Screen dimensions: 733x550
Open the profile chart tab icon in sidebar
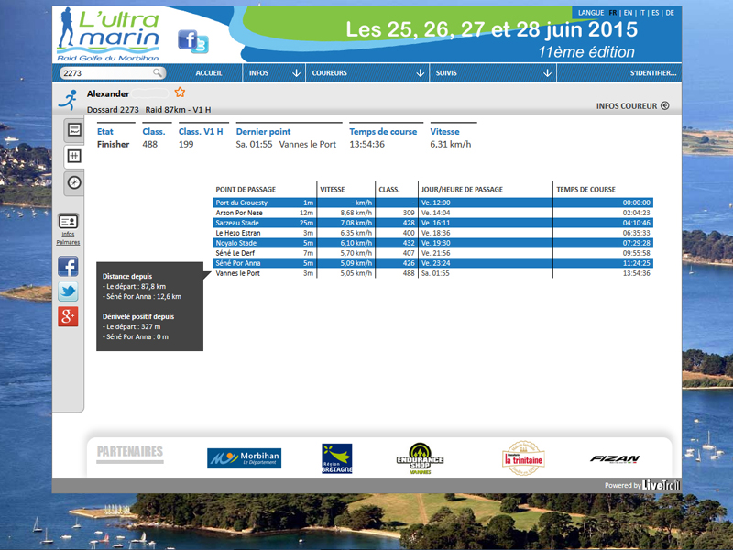pos(74,130)
